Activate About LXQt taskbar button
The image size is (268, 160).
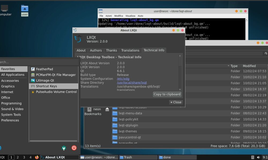pyautogui.click(x=60, y=157)
